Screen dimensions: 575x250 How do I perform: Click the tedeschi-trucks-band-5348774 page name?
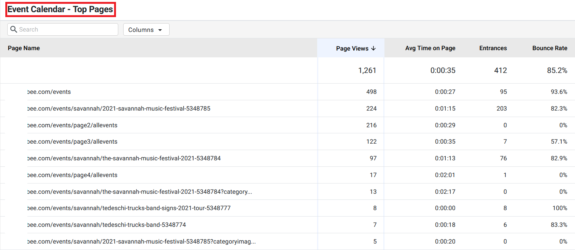[x=106, y=225]
